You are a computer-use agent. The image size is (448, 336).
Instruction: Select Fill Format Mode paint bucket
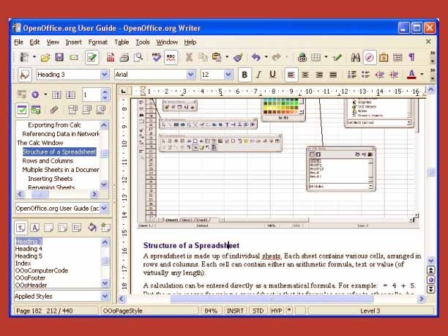tap(92, 228)
